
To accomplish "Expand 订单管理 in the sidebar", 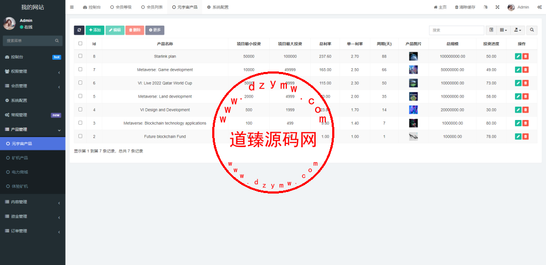I will click(33, 231).
